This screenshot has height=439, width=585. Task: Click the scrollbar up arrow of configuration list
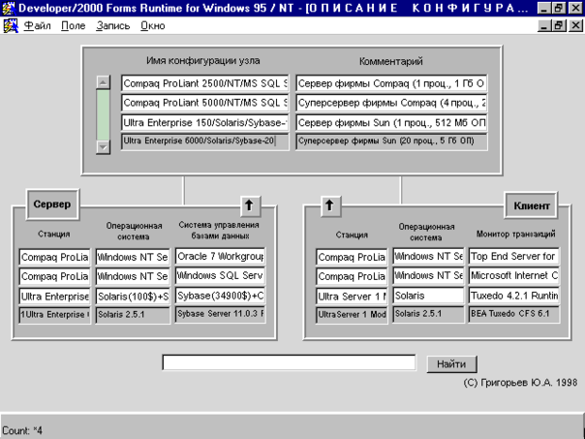tap(103, 81)
